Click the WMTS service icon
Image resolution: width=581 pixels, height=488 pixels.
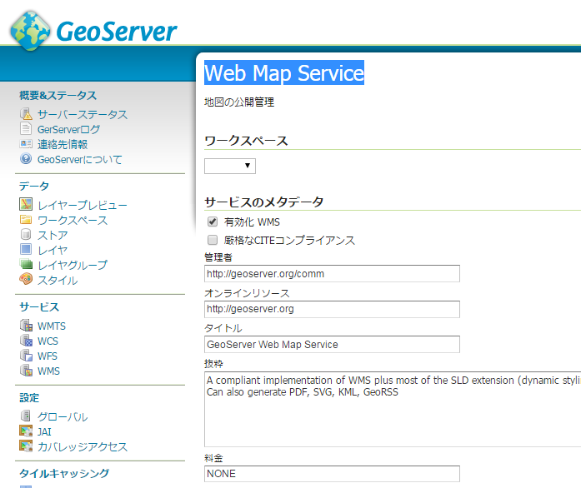click(26, 326)
